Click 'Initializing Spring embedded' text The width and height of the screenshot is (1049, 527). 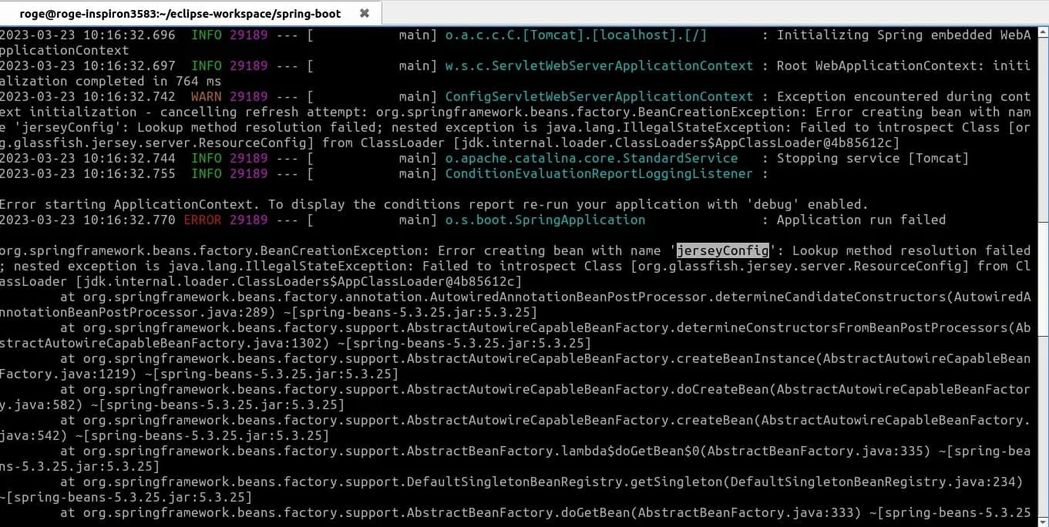[x=884, y=35]
